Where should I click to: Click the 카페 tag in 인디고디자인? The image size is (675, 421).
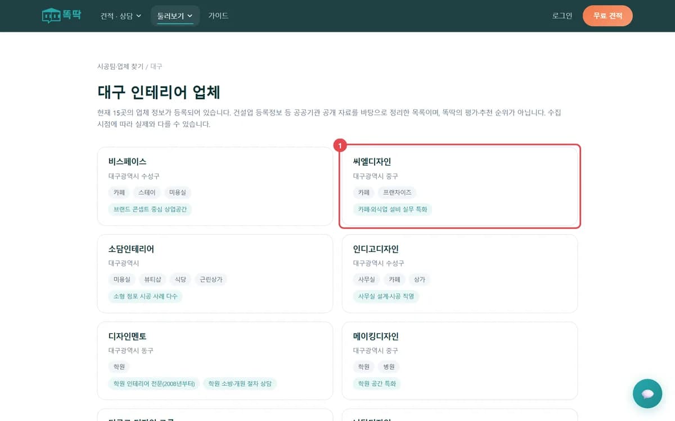click(394, 280)
